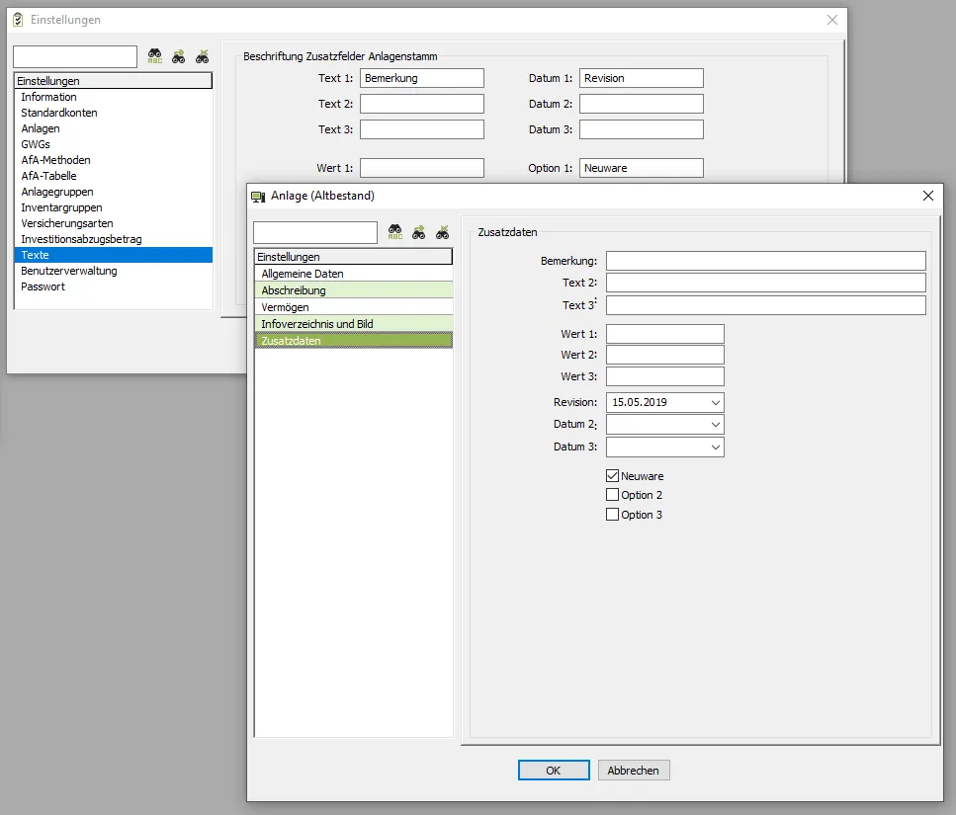The image size is (956, 815).
Task: Click Datum 3 field in Einstellungen window
Action: tap(642, 129)
